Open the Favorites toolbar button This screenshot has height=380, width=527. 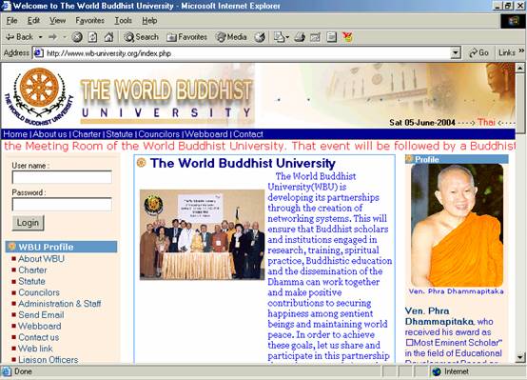186,37
